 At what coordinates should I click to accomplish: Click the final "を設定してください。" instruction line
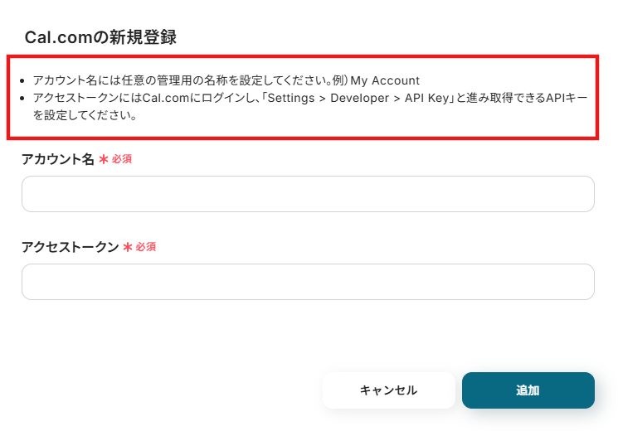point(85,115)
